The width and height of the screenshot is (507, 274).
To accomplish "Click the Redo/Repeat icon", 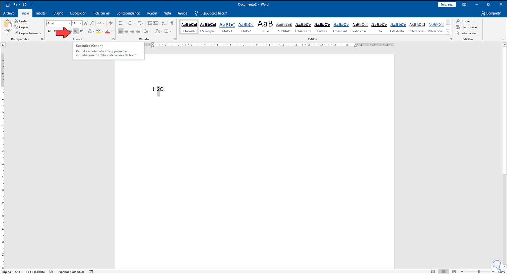I will [25, 4].
